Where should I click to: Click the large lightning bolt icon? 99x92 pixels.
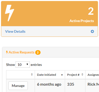point(9,13)
